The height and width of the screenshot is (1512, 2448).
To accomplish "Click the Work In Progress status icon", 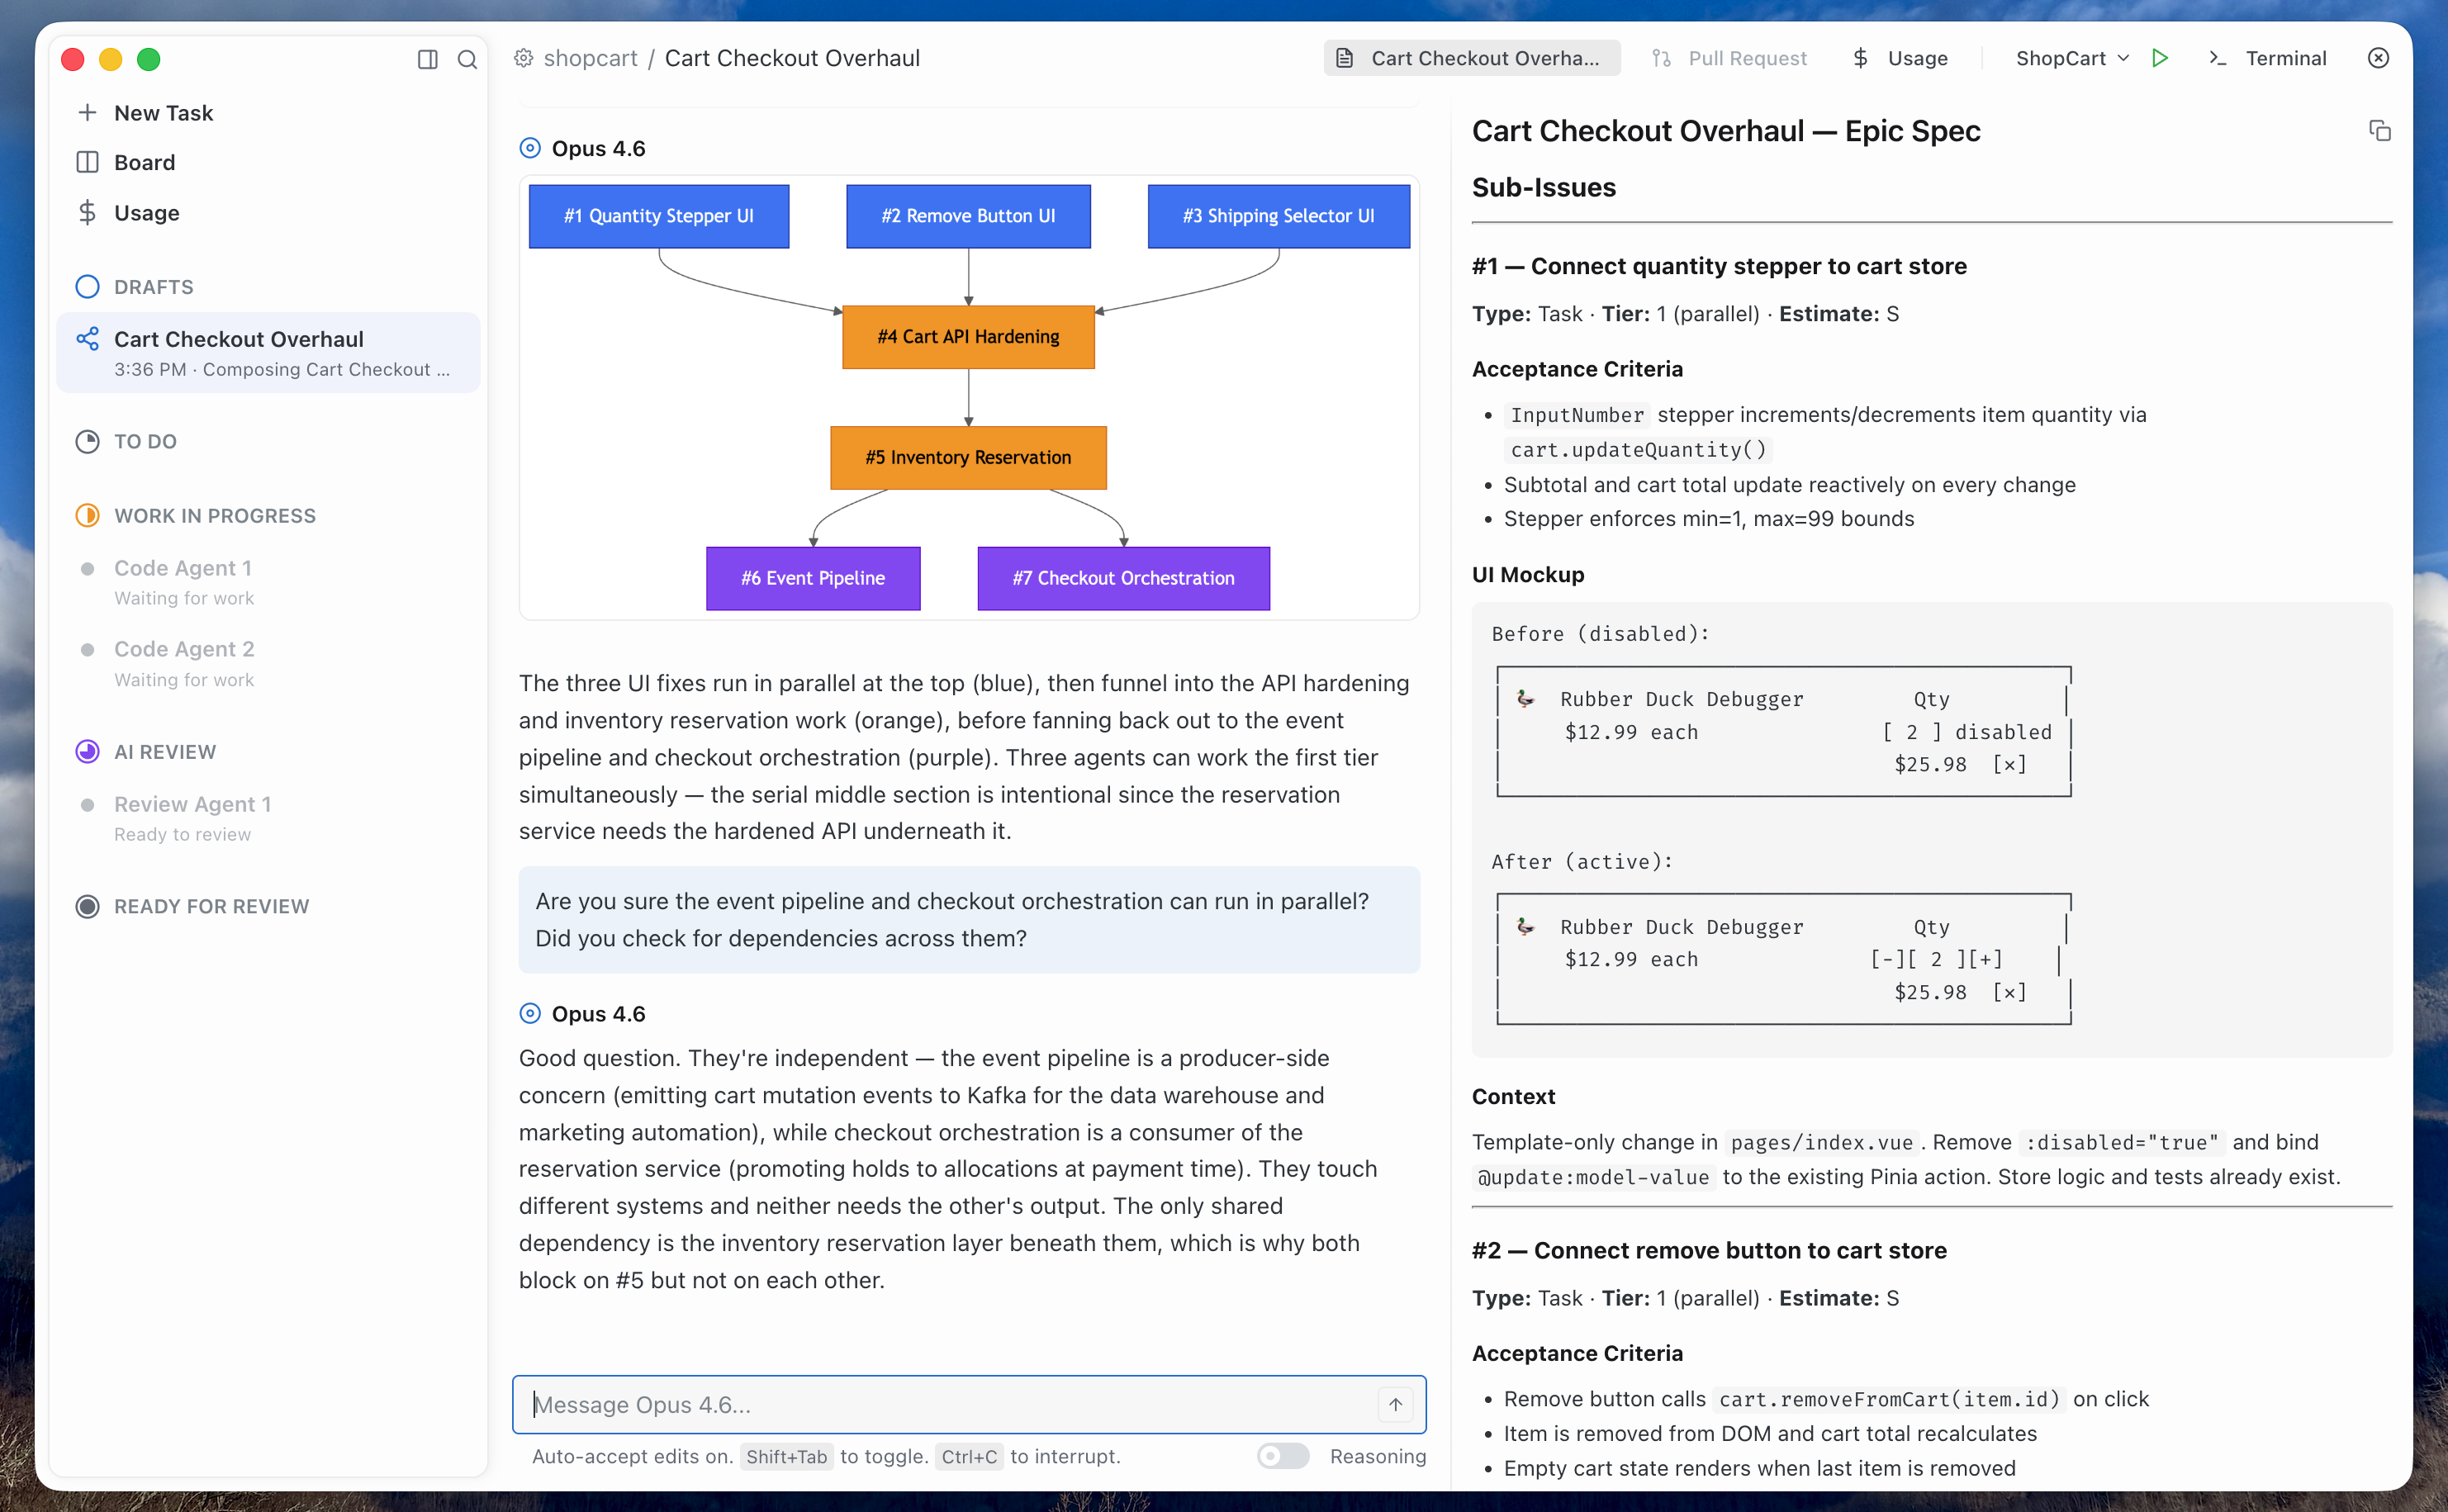I will pos(88,515).
